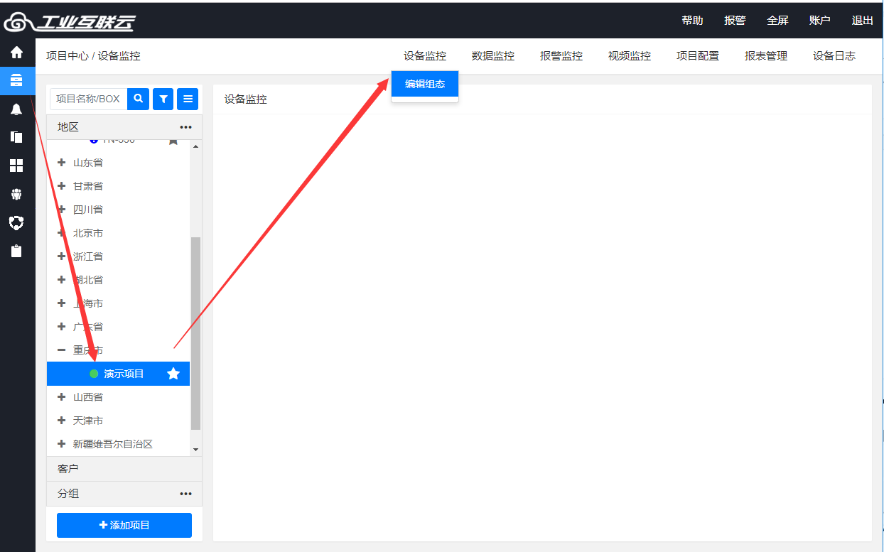
Task: Switch to the 报警监控 tab
Action: [x=561, y=56]
